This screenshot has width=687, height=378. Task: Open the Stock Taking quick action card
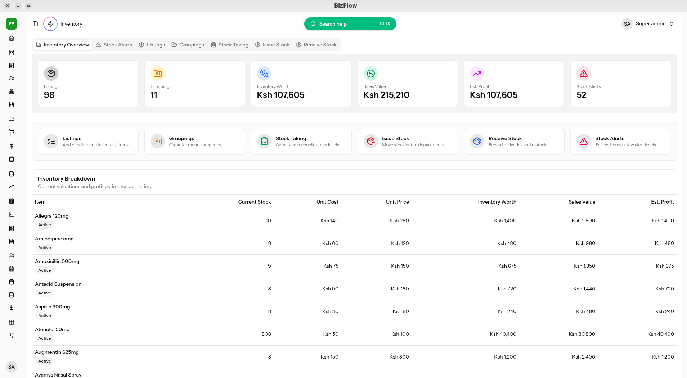[301, 141]
